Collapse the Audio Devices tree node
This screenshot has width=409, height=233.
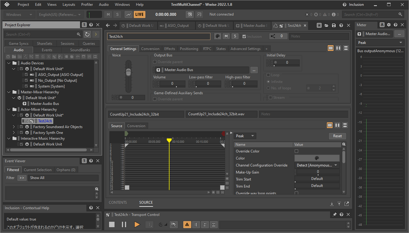click(9, 63)
